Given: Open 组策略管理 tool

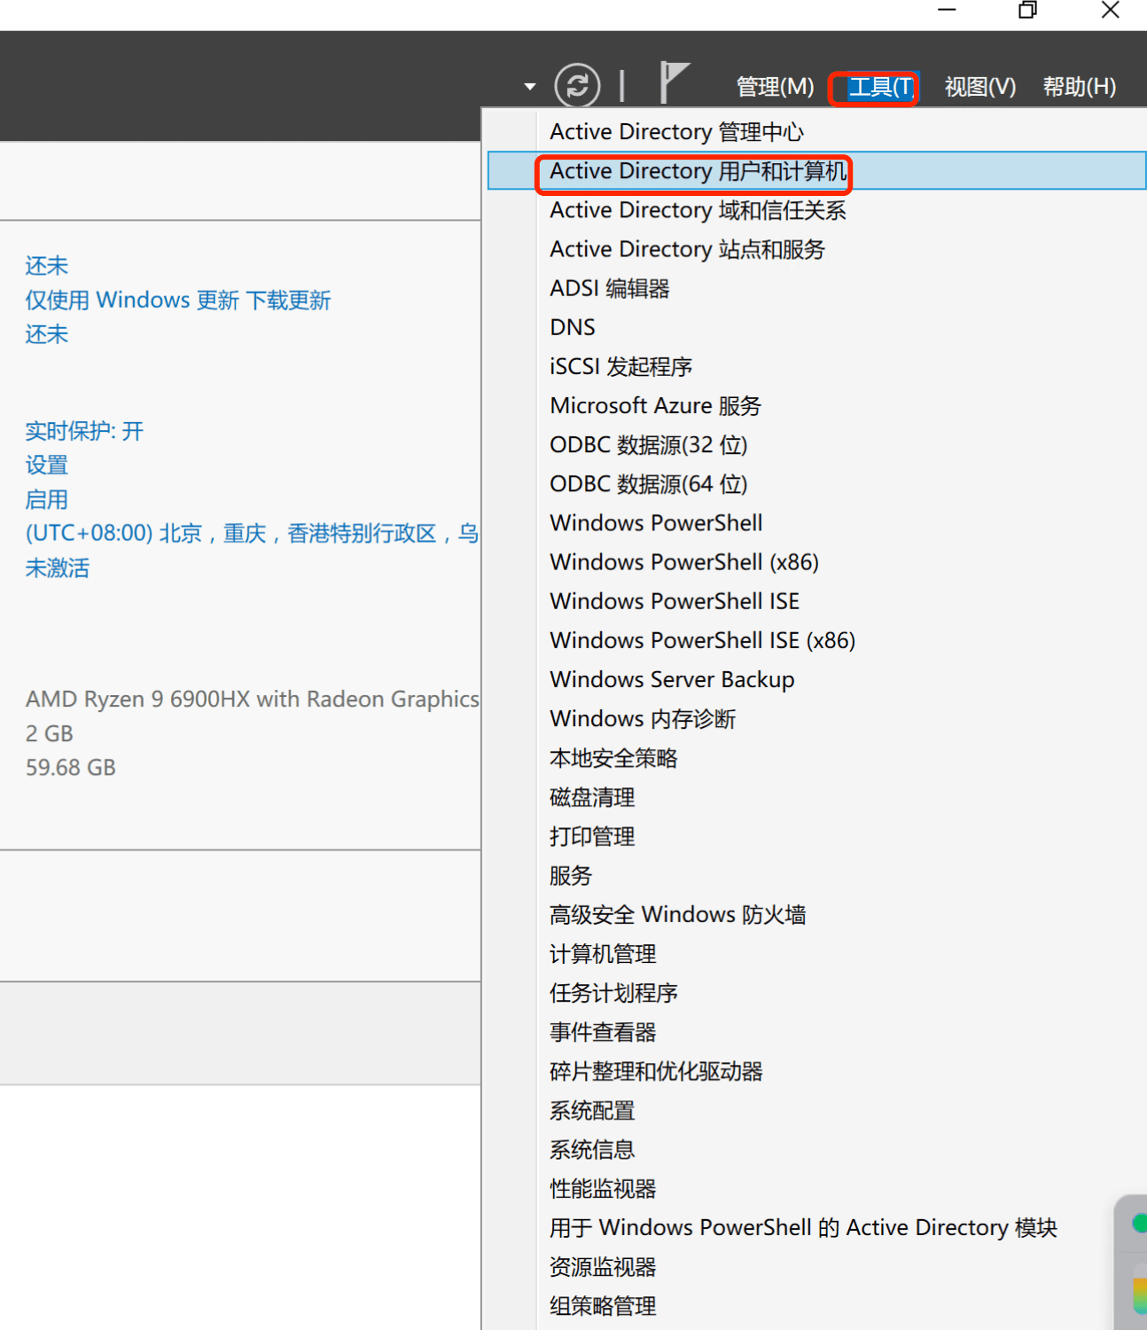Looking at the screenshot, I should pyautogui.click(x=603, y=1306).
